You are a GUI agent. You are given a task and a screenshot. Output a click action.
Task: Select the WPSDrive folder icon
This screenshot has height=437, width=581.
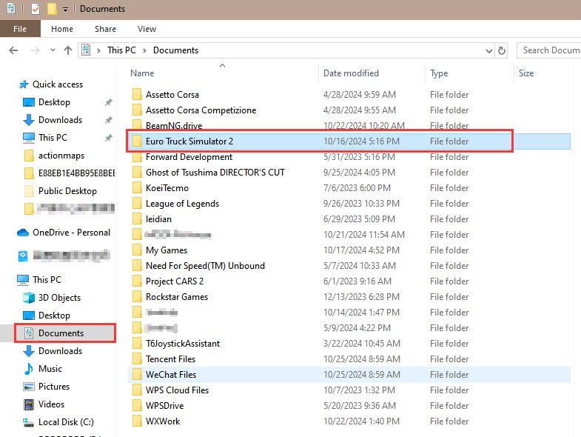click(x=137, y=406)
